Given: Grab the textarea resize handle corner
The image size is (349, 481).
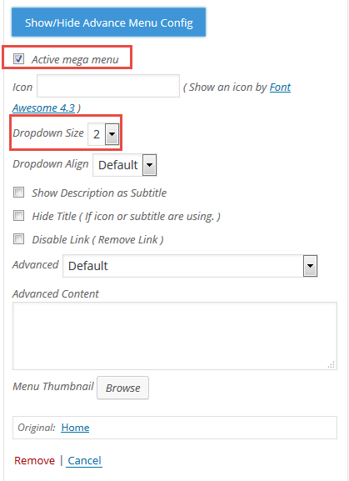Looking at the screenshot, I should pos(332,364).
